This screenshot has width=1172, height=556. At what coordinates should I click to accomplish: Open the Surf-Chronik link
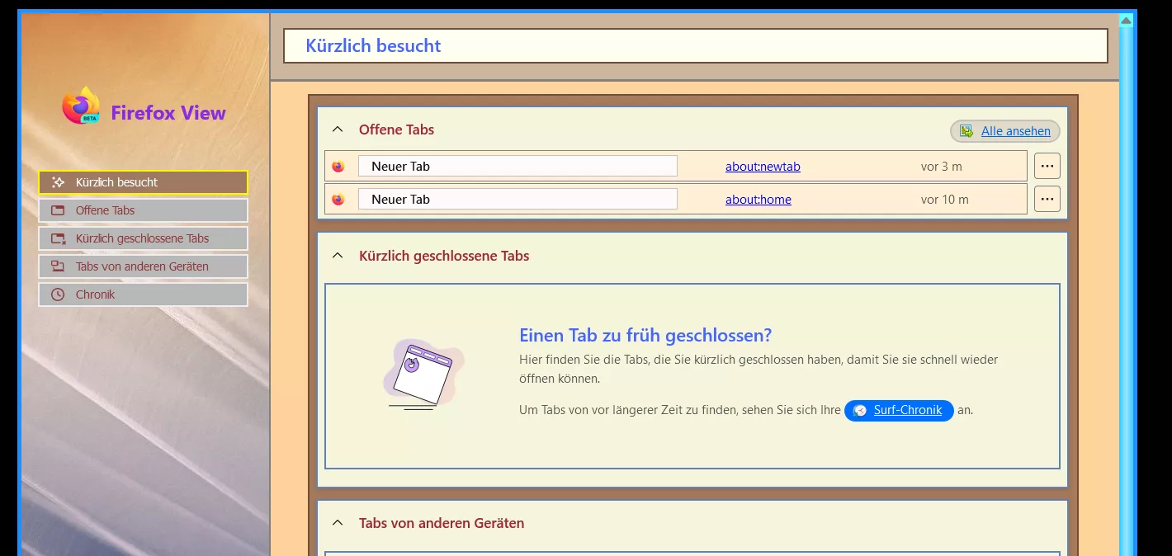click(x=907, y=410)
